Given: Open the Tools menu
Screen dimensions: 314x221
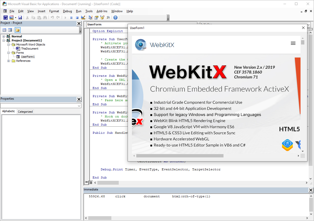Looking at the screenshot, I should (x=89, y=11).
